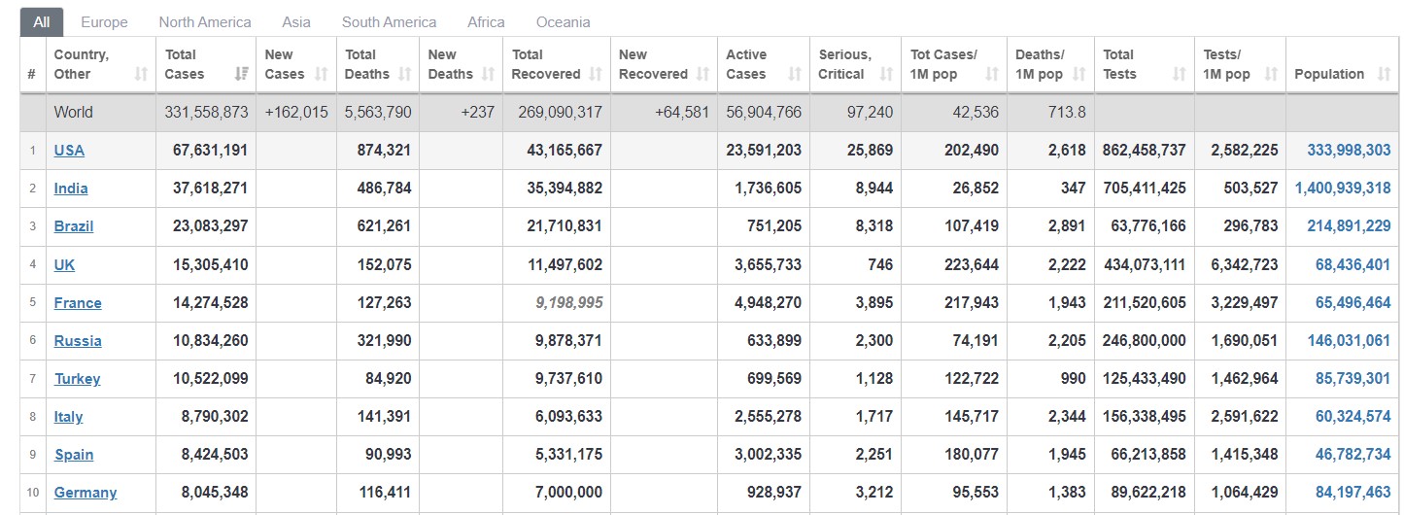Click Brazil population 214,891,229 link

coord(1347,226)
